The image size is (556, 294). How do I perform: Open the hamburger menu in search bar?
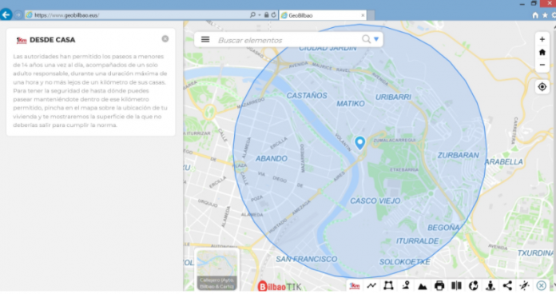pos(205,39)
